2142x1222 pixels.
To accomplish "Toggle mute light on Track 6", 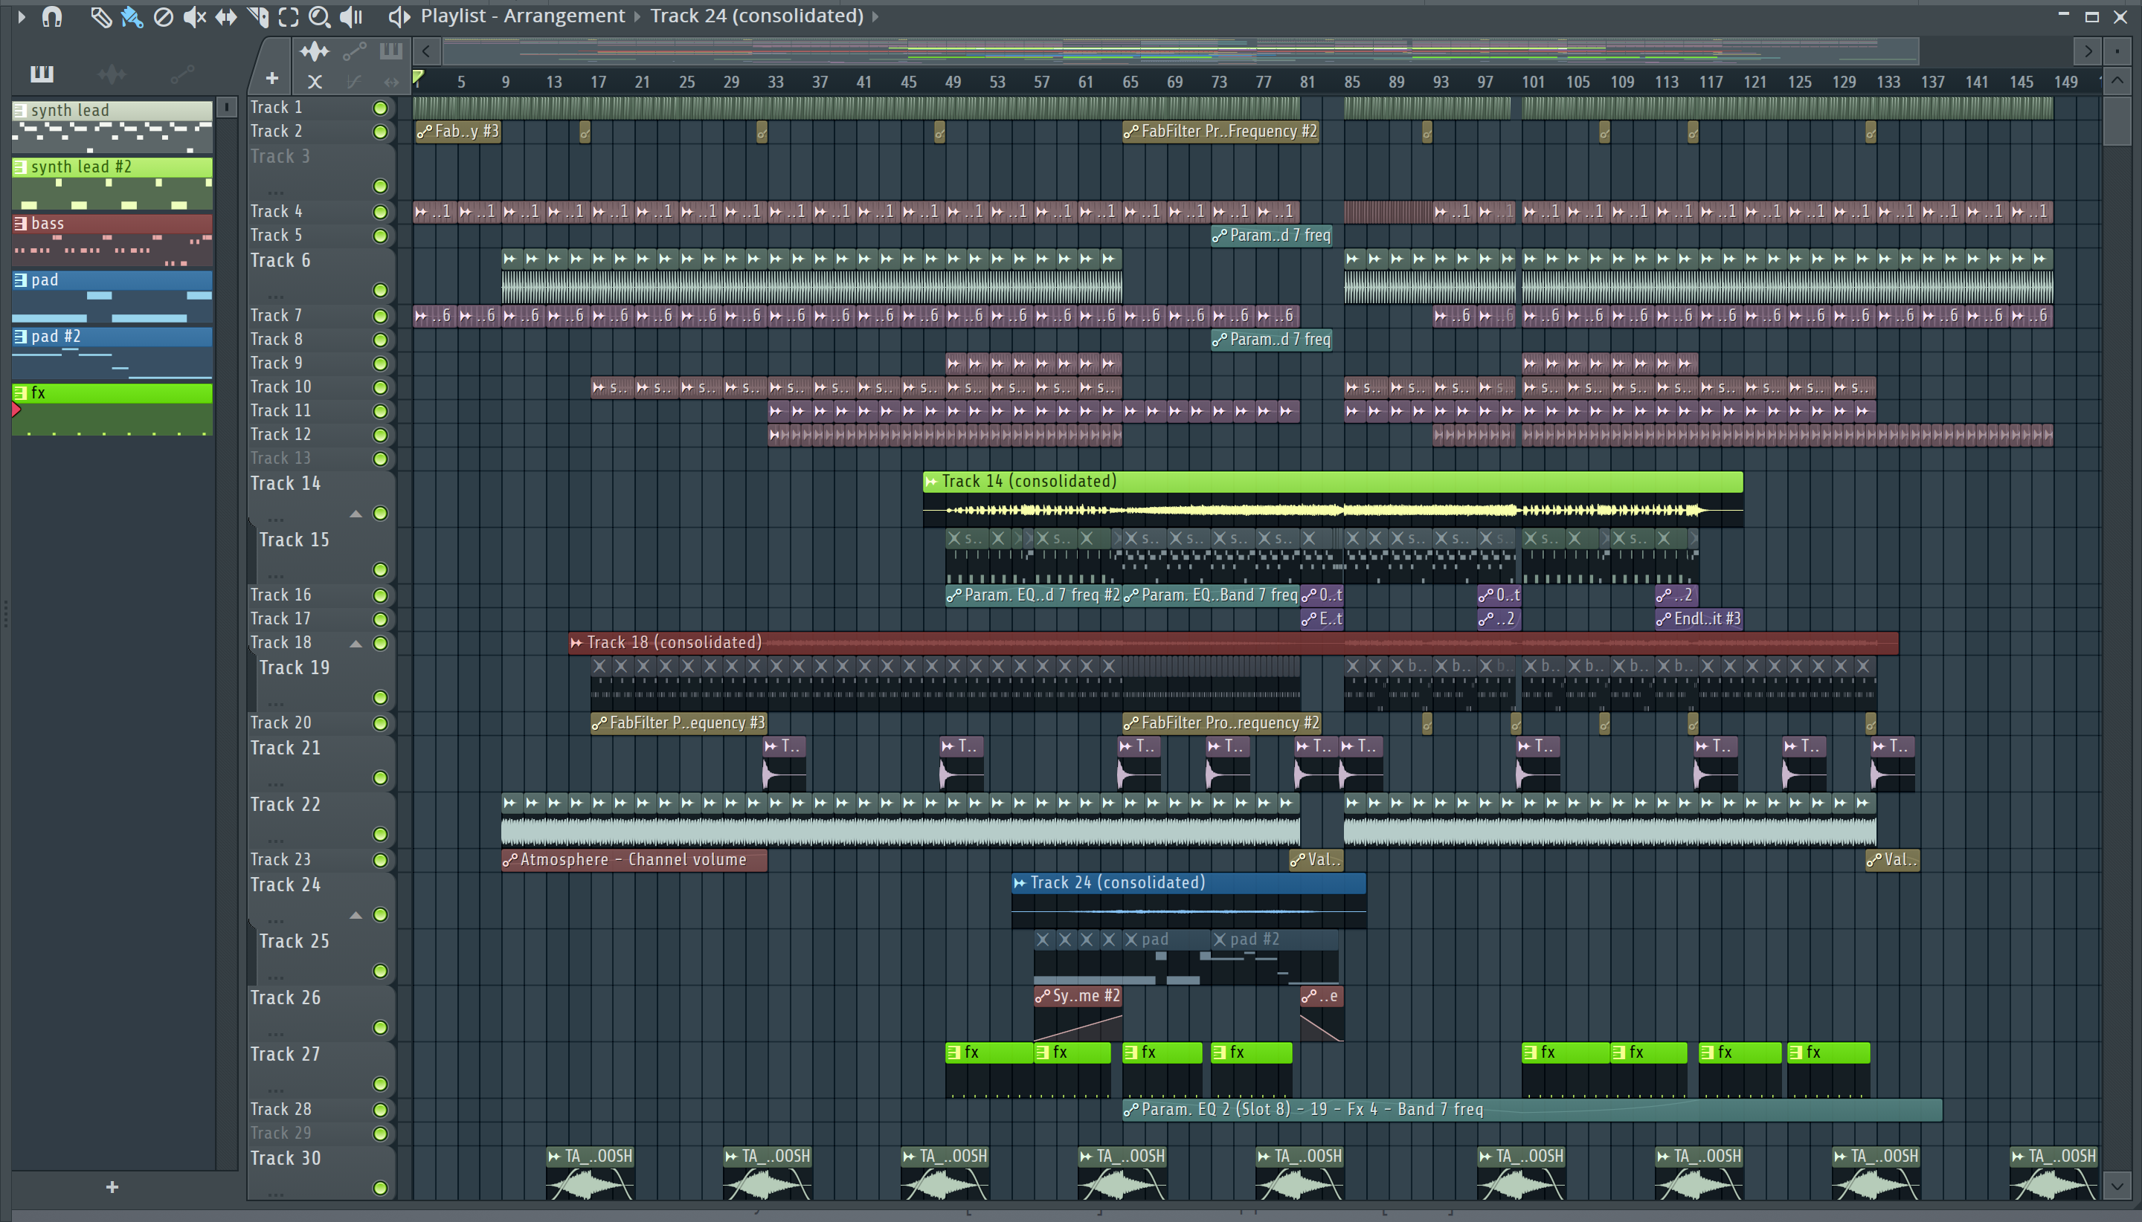I will point(380,291).
